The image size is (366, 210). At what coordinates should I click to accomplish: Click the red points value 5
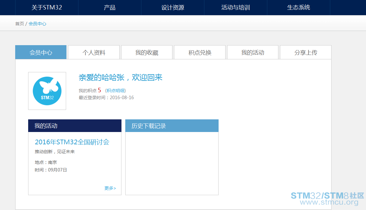(99, 90)
